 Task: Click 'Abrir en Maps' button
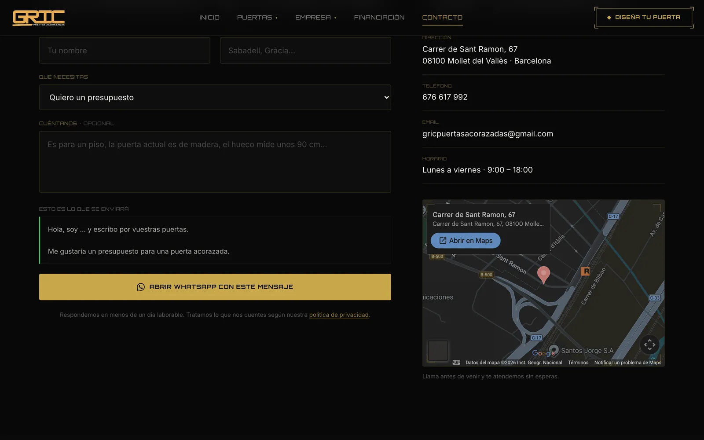(466, 241)
